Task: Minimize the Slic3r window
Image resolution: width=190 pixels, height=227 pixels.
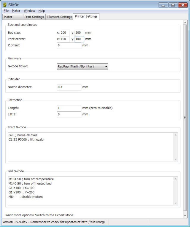Action: pyautogui.click(x=163, y=5)
